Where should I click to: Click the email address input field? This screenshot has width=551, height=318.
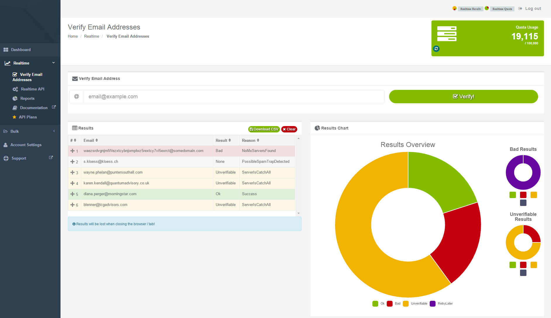click(x=234, y=97)
